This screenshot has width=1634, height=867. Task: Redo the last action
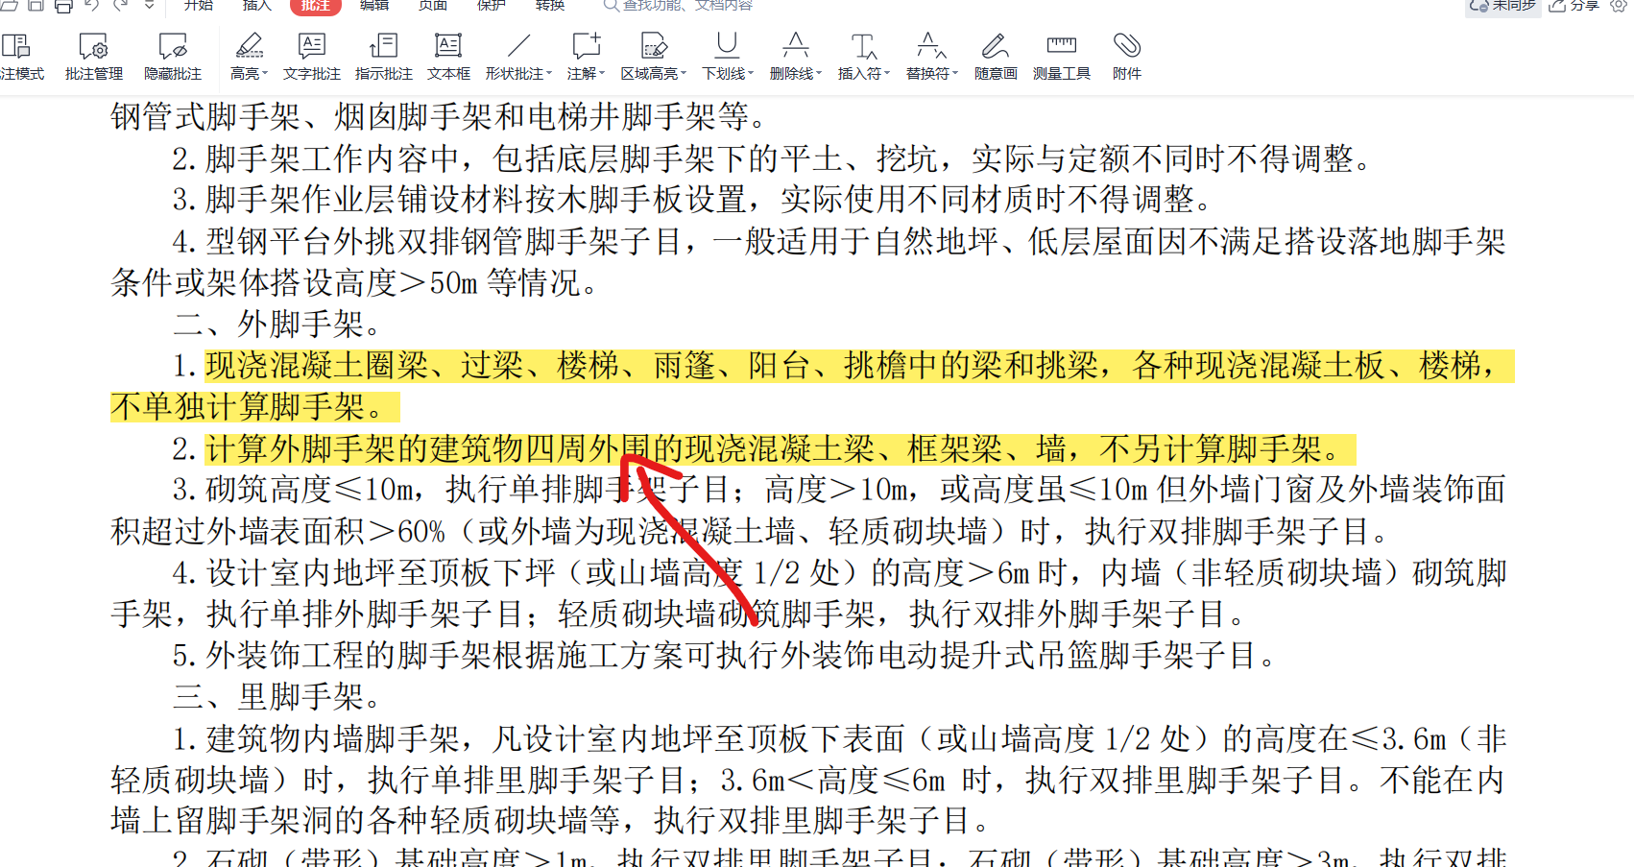pos(121,5)
